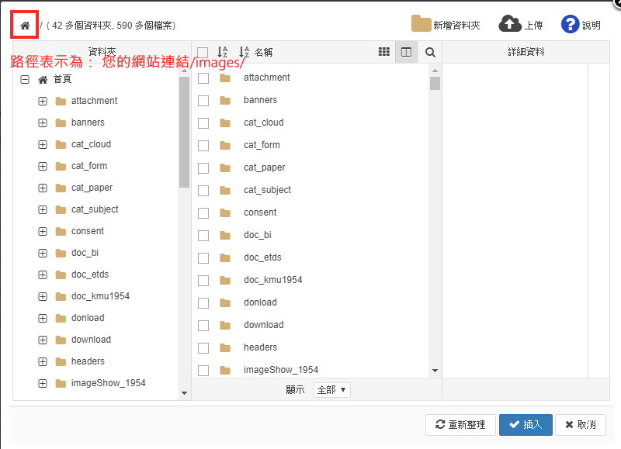Expand doc_etds in the folder tree
The image size is (621, 449).
pyautogui.click(x=43, y=275)
